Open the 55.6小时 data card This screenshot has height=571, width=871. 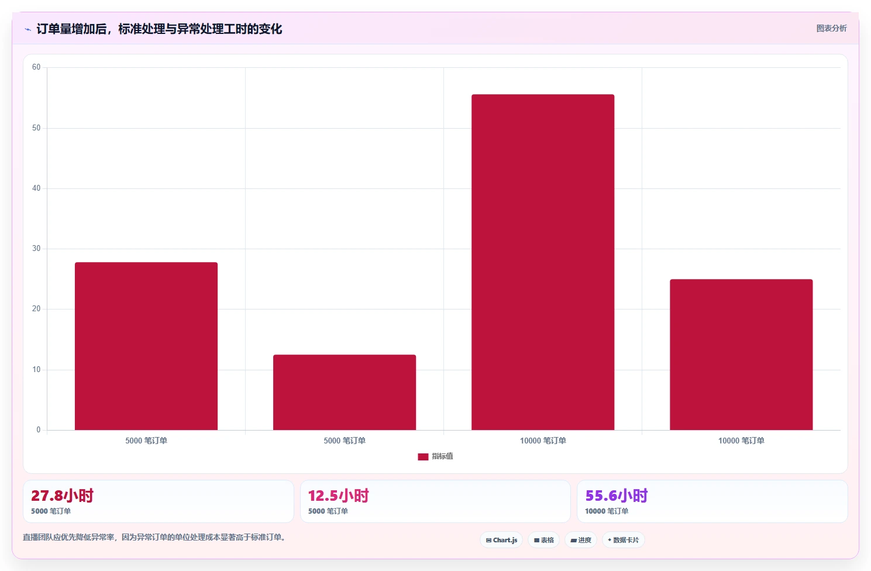712,501
